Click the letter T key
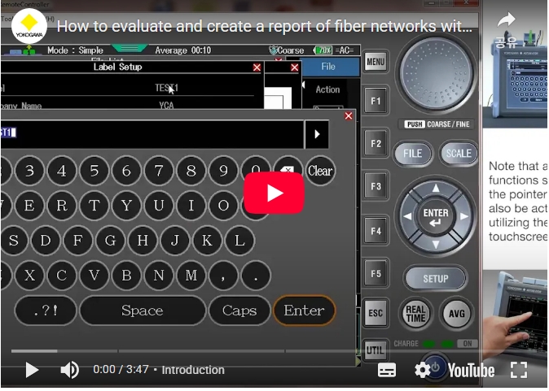The image size is (549, 391). coord(94,206)
